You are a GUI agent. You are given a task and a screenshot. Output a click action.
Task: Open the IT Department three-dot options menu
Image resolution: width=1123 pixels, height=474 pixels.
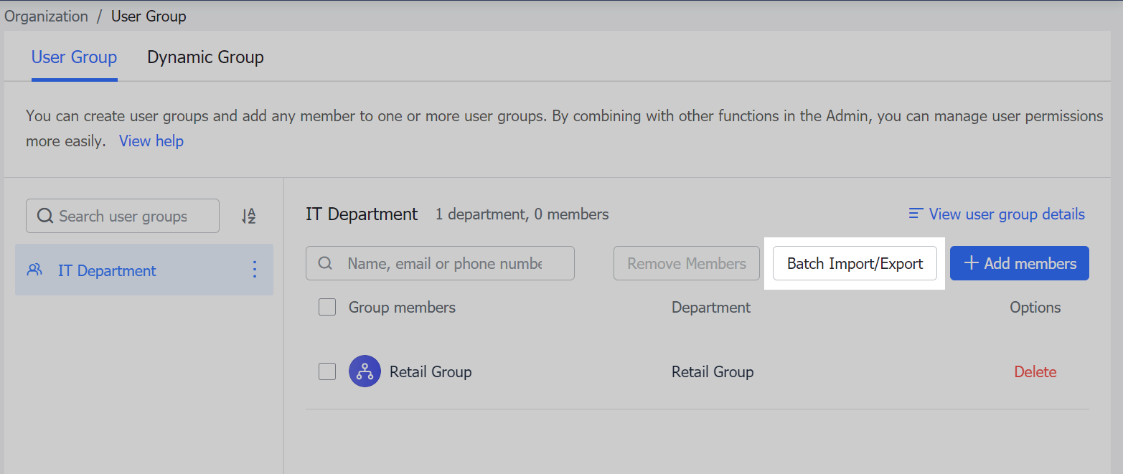coord(254,270)
